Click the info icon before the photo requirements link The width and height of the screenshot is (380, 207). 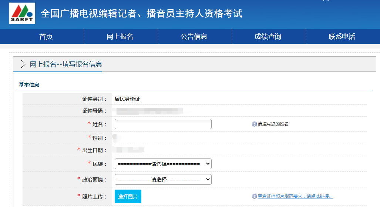[x=254, y=196]
